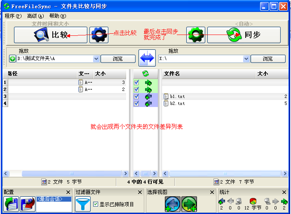The width and height of the screenshot is (291, 214).
Task: Open the 高级(A) menu
Action: tap(35, 16)
